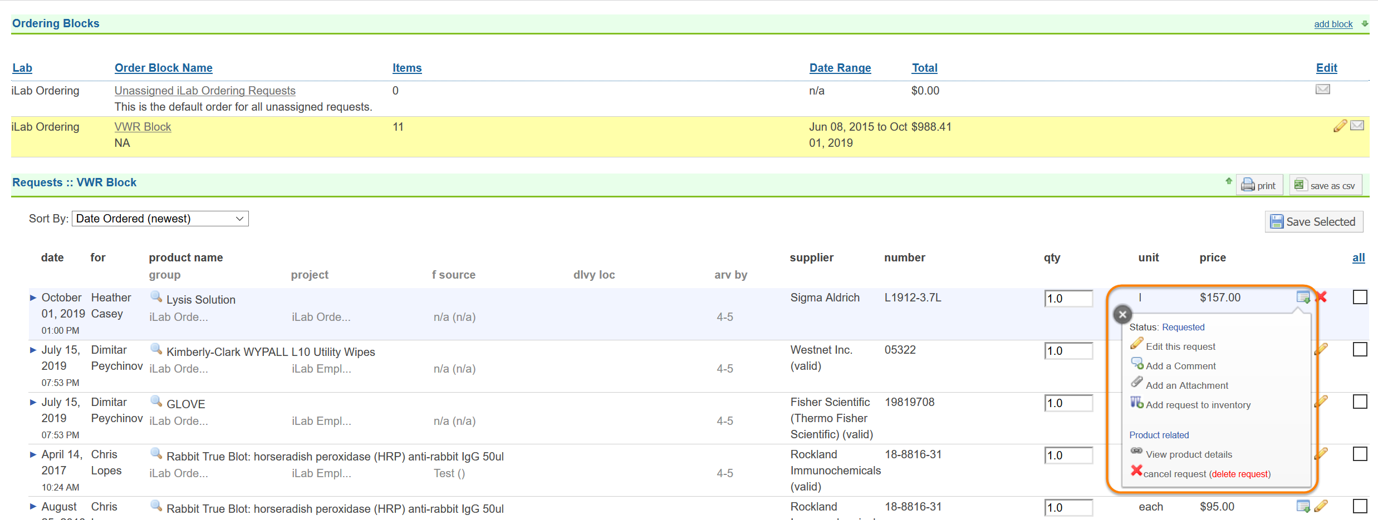Open the Sort By dropdown
The image size is (1378, 520).
(x=160, y=219)
